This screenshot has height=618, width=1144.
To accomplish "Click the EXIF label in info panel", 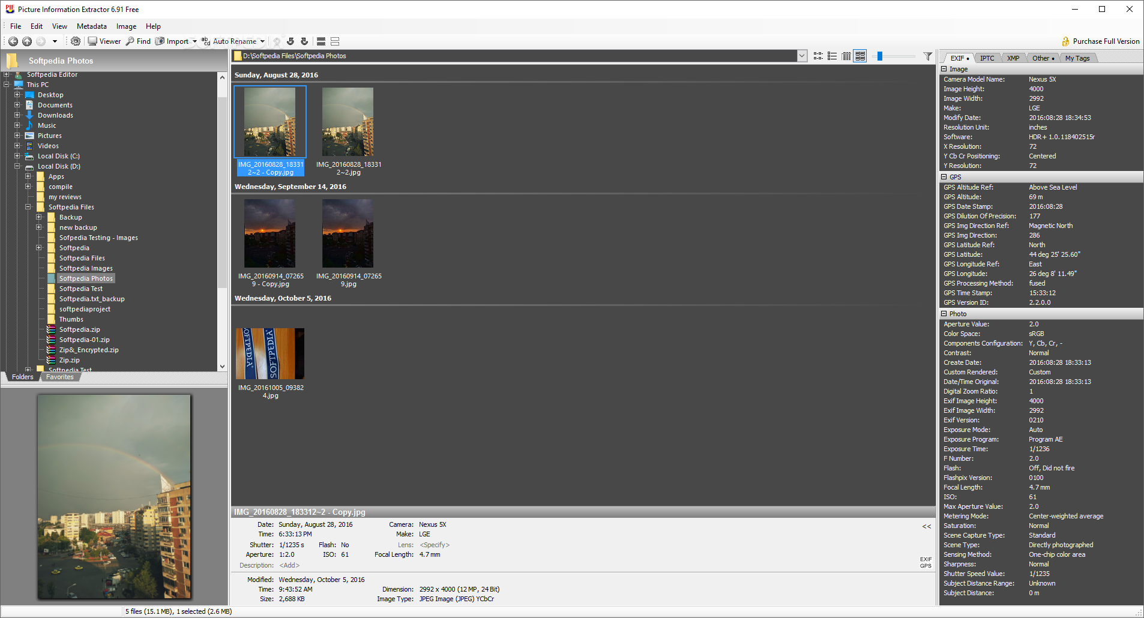I will 926,559.
